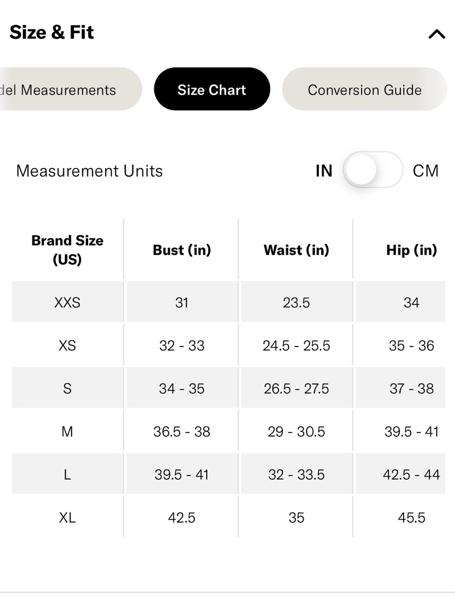Select the Size Chart tab
This screenshot has width=455, height=607.
(x=212, y=89)
